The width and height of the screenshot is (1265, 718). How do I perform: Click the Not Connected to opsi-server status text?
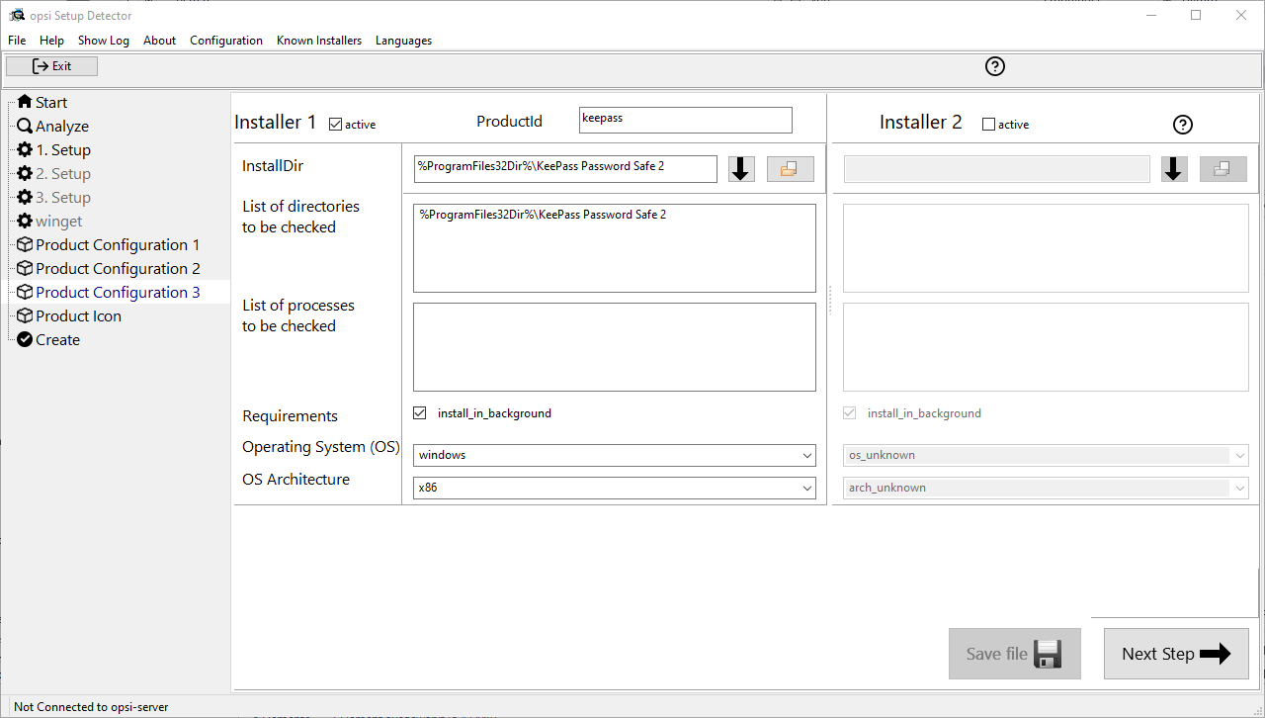point(91,707)
